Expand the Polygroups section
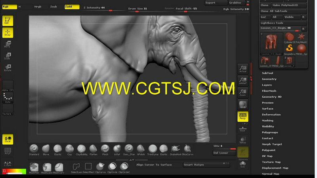This screenshot has width=317, height=178. (x=270, y=133)
